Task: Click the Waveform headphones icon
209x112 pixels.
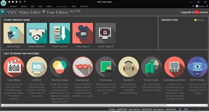Action: click(x=128, y=67)
